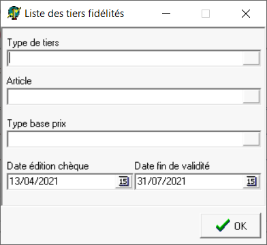Click the Date fin de validité label
The image size is (267, 245).
pyautogui.click(x=172, y=166)
